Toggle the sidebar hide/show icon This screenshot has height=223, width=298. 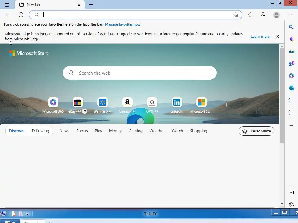tap(291, 193)
